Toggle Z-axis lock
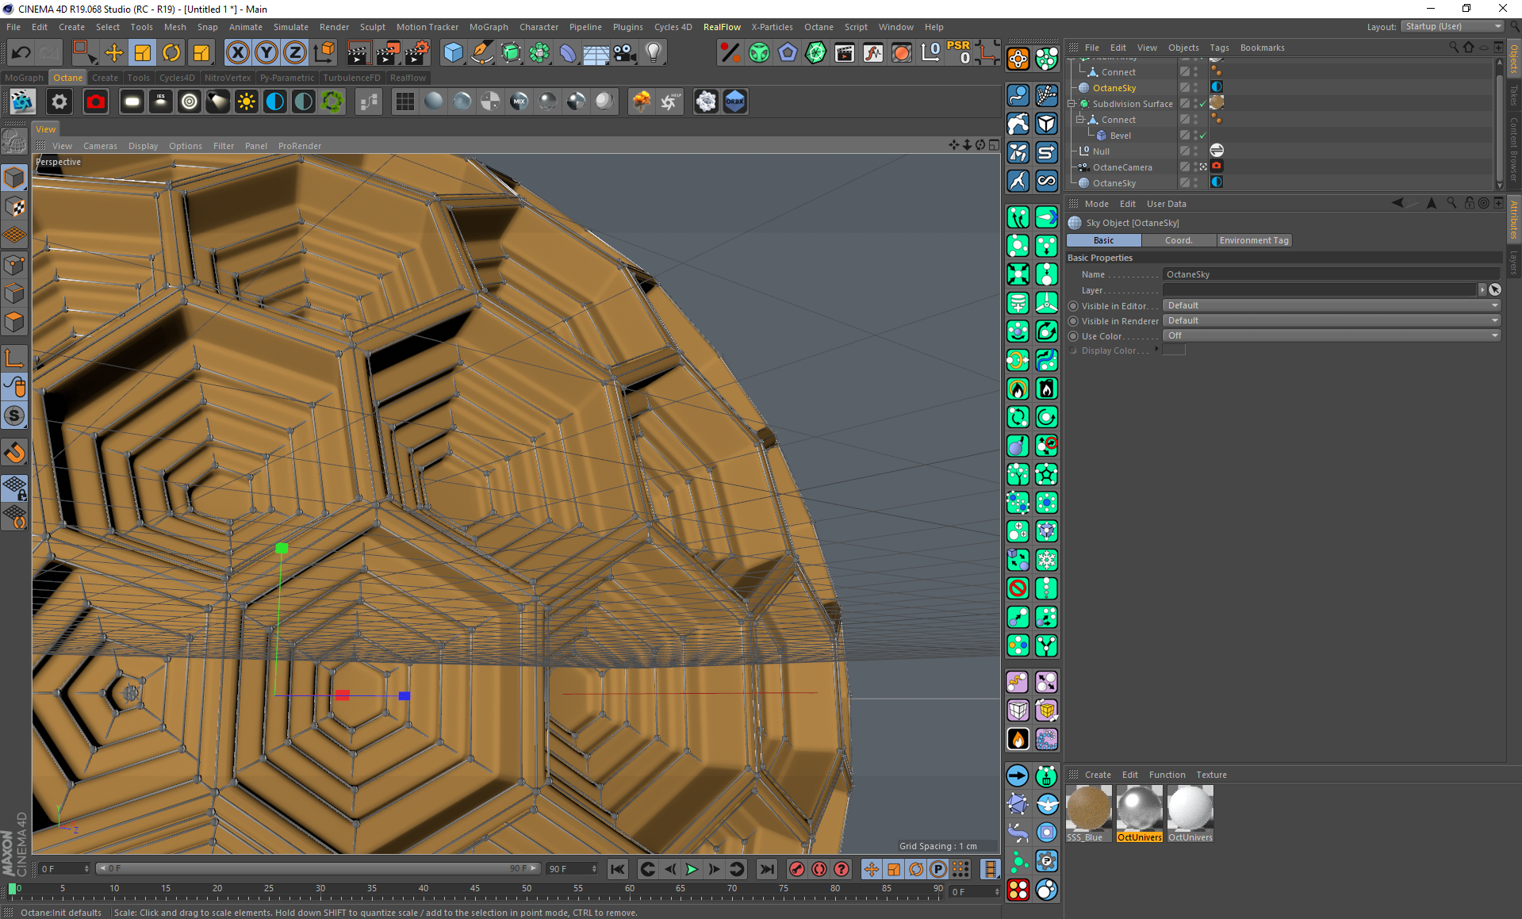This screenshot has height=919, width=1522. click(295, 53)
